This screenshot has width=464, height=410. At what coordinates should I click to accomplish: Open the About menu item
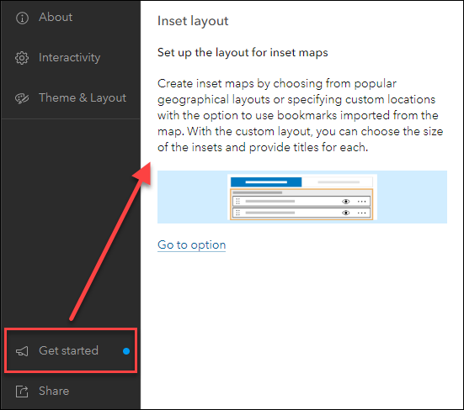coord(56,17)
